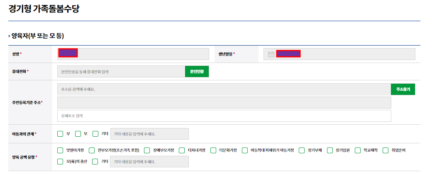
Task: Focus the 상세주소 입력 field
Action: click(224, 116)
